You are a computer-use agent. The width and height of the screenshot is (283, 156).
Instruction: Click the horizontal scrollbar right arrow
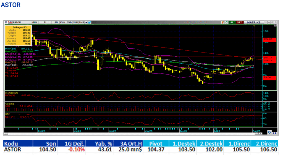coord(261,134)
